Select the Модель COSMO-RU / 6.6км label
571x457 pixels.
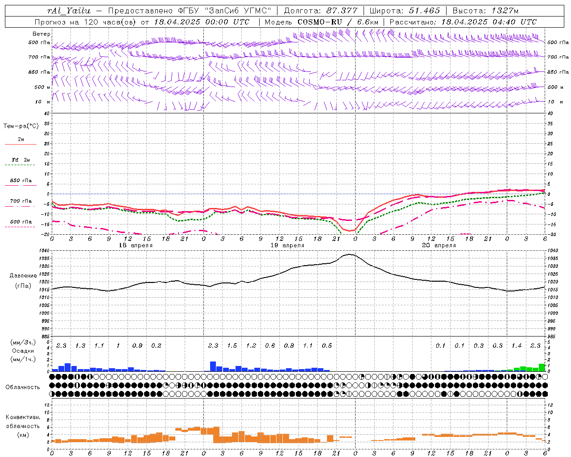click(x=321, y=22)
